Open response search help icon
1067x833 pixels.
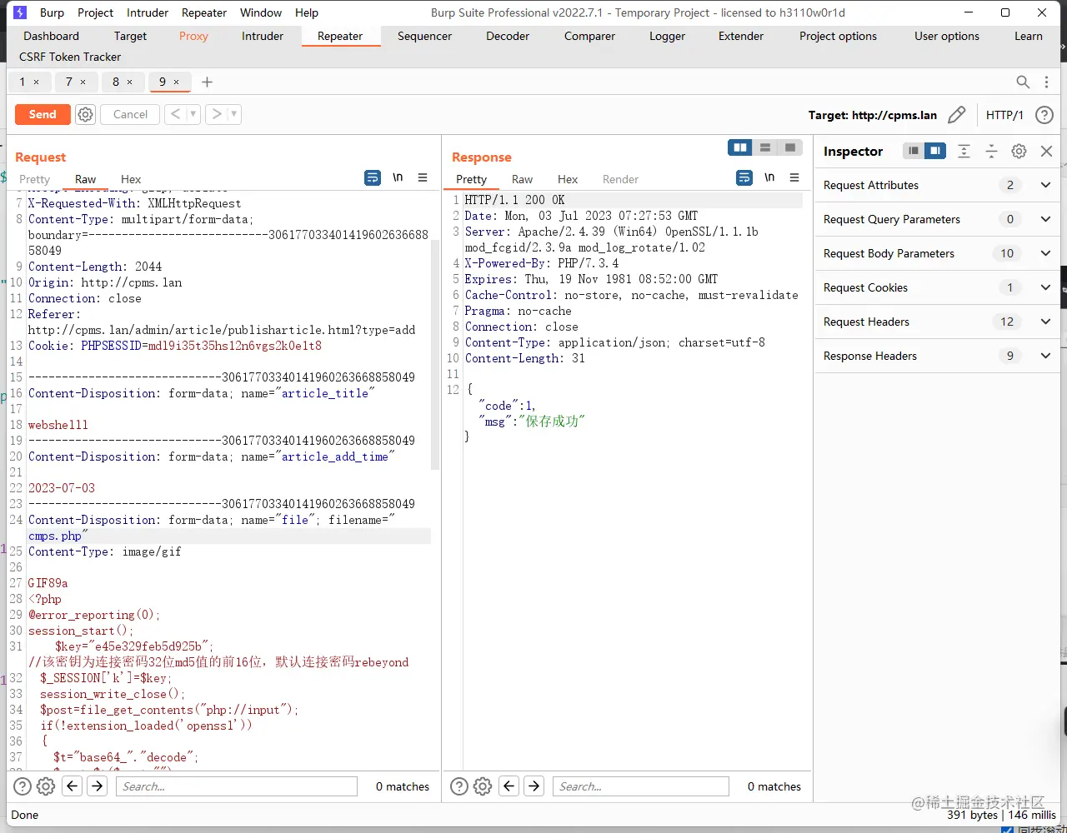coord(459,786)
